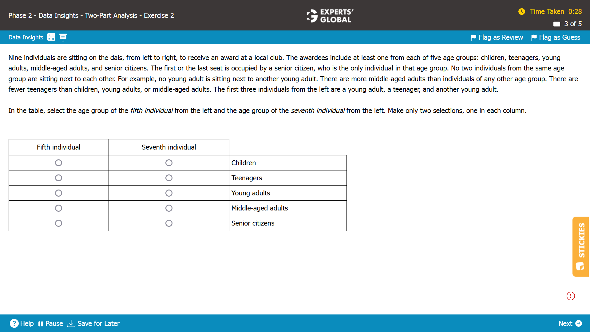Select Teenagers for the Seventh individual
This screenshot has height=332, width=590.
tap(168, 178)
